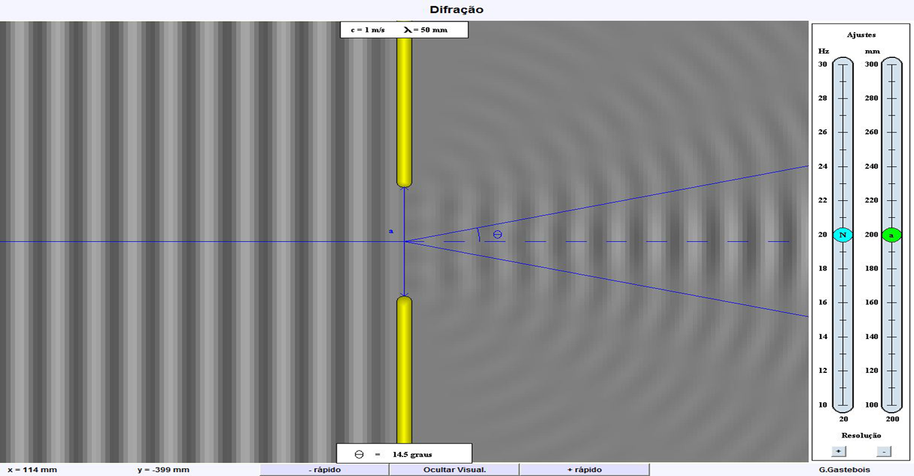The image size is (914, 476).
Task: Click the theta angle symbol in the diagram
Action: (497, 234)
